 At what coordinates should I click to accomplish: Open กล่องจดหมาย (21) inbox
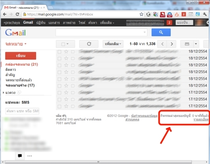(x=21, y=64)
